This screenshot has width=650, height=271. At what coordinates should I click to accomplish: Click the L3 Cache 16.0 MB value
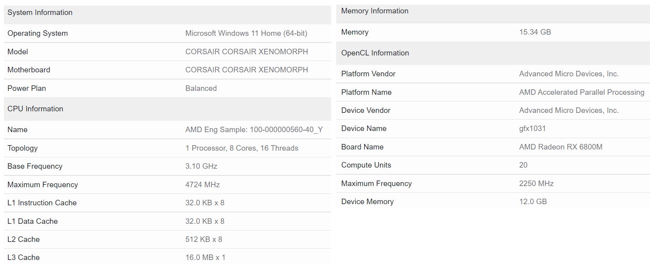pyautogui.click(x=205, y=258)
